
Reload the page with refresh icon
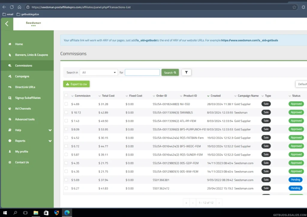pyautogui.click(x=12, y=7)
